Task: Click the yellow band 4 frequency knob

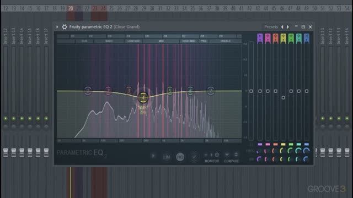Action: [283, 151]
